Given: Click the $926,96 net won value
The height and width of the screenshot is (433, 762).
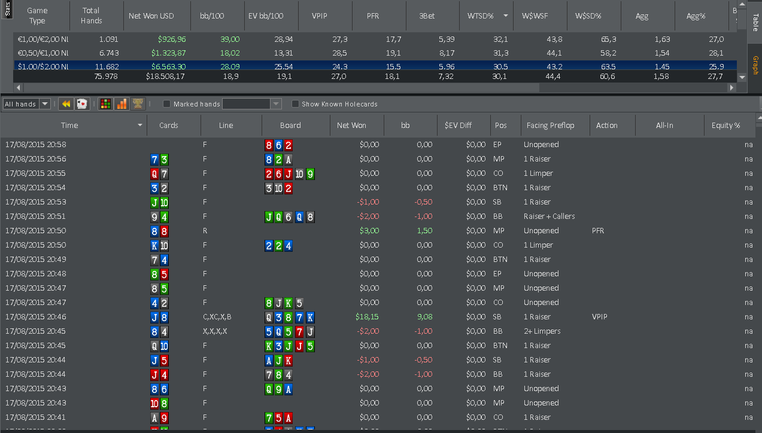Looking at the screenshot, I should [x=172, y=39].
